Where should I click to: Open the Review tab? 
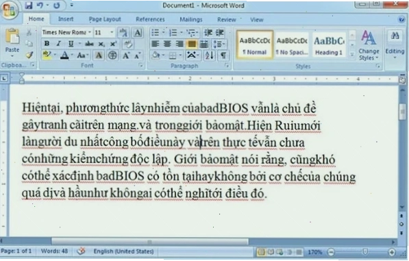[226, 20]
